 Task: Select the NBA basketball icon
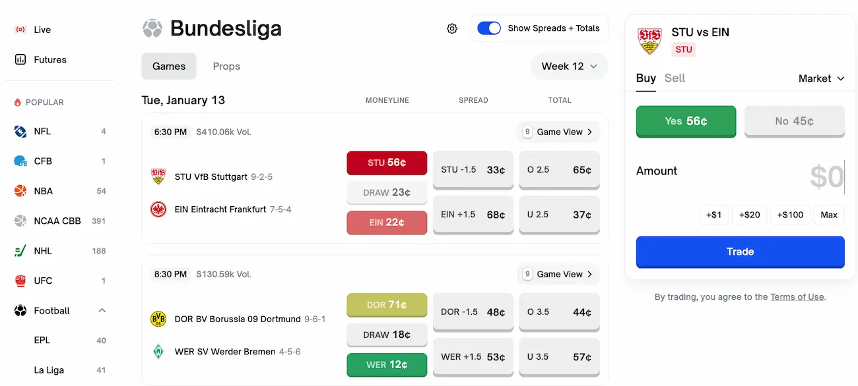click(x=20, y=191)
